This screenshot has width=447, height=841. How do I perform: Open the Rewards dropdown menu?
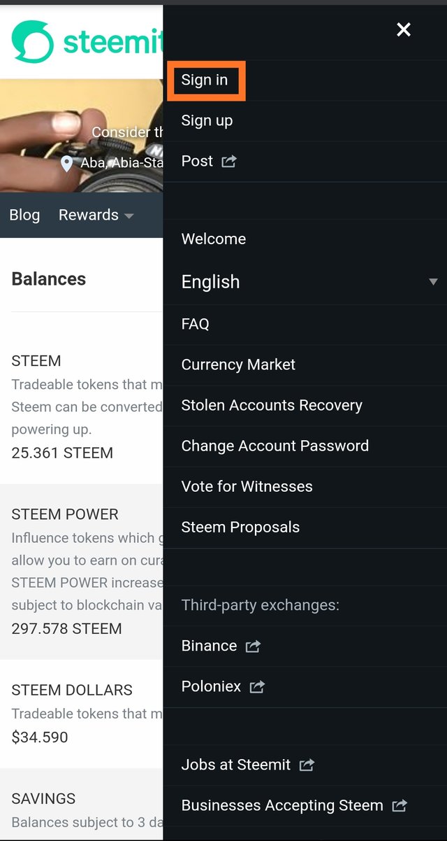point(96,215)
